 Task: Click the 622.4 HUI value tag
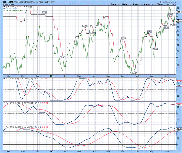(179, 12)
